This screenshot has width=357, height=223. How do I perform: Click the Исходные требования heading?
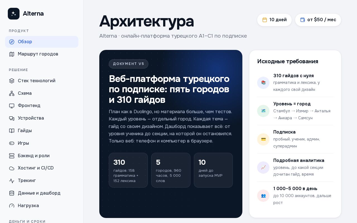(288, 61)
